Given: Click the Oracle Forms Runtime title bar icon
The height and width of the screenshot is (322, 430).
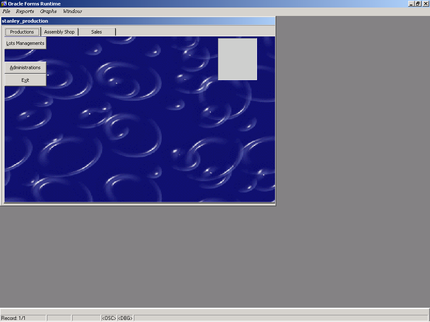Looking at the screenshot, I should (4, 4).
